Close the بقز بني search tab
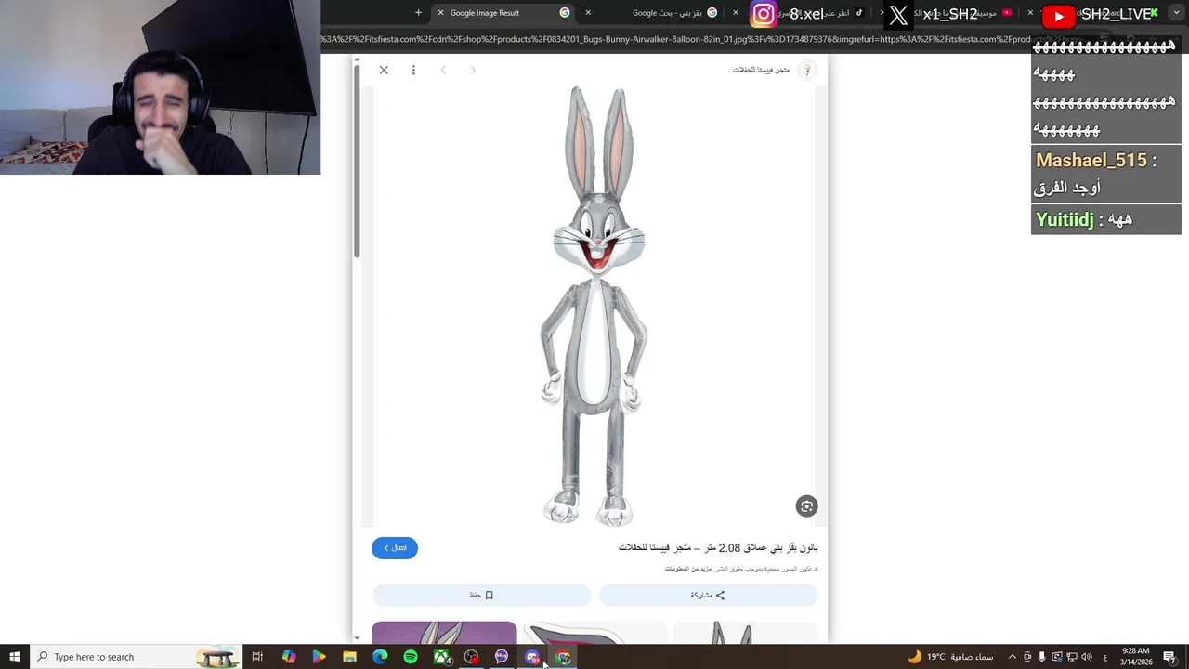Image resolution: width=1189 pixels, height=669 pixels. pos(588,13)
